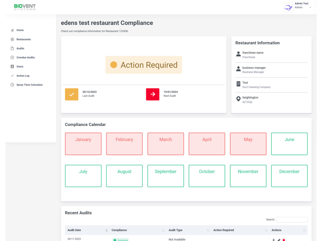Image resolution: width=322 pixels, height=241 pixels.
Task: Click the Action Required status badge
Action: pos(144,65)
